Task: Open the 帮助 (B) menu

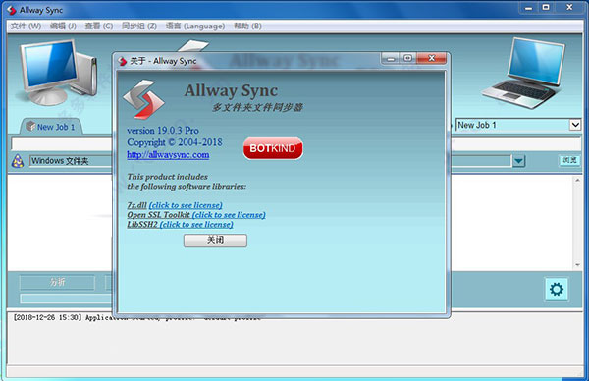Action: (x=247, y=26)
